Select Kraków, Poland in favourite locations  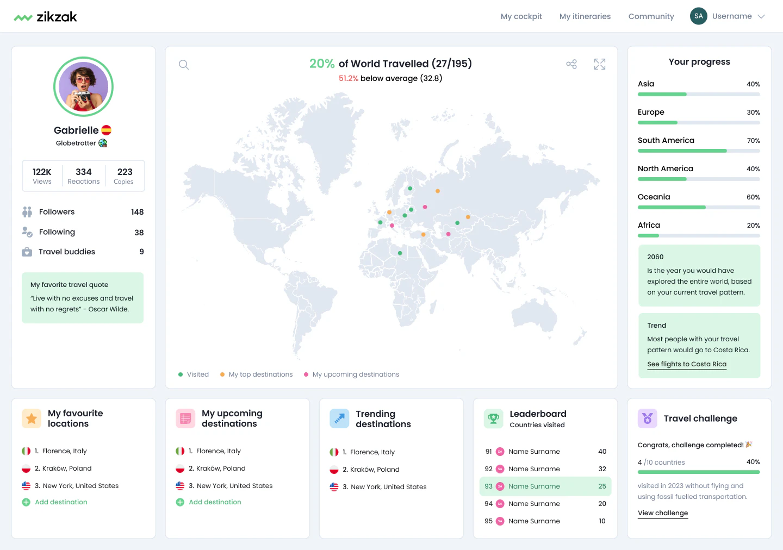57,468
